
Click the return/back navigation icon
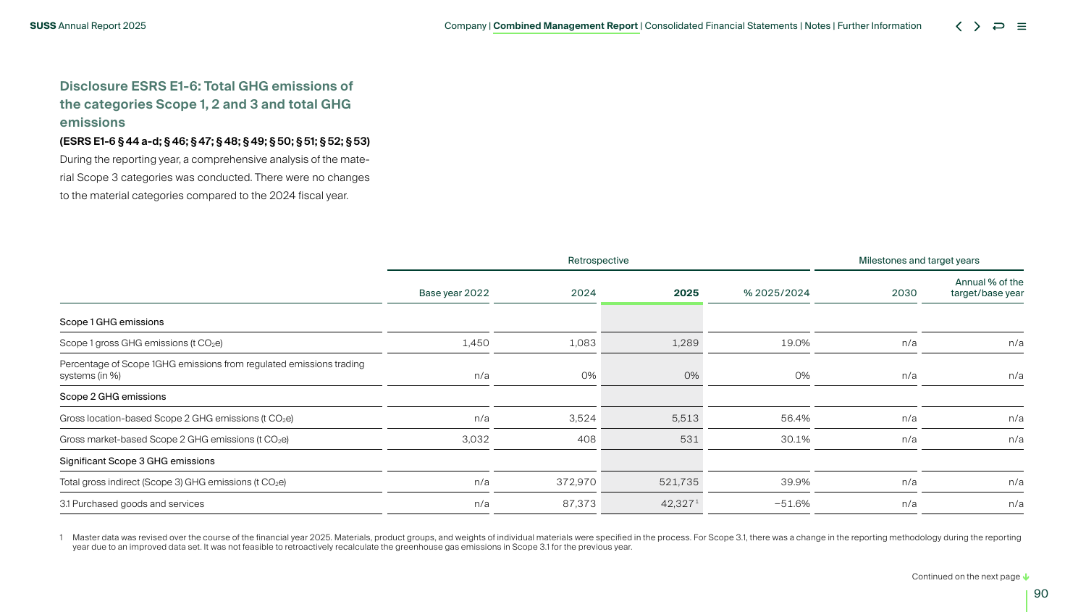[x=998, y=26]
